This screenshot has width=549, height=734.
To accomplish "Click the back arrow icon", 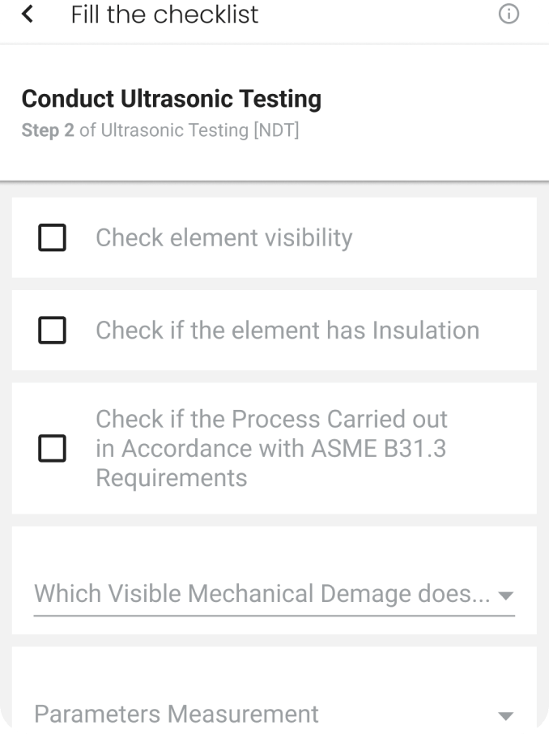I will [25, 14].
